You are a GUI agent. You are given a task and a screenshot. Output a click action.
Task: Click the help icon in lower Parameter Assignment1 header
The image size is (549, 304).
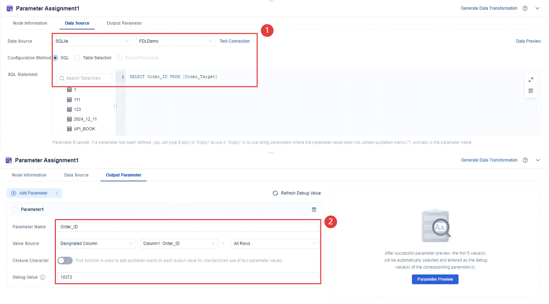click(525, 160)
